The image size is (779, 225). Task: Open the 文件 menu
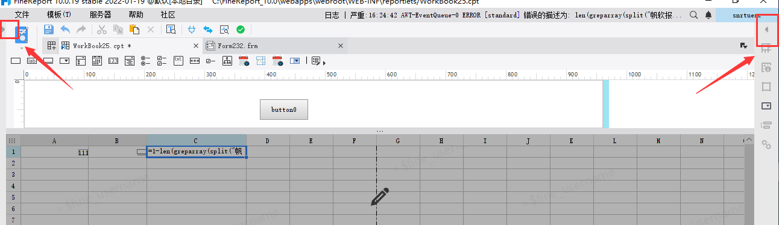click(22, 14)
